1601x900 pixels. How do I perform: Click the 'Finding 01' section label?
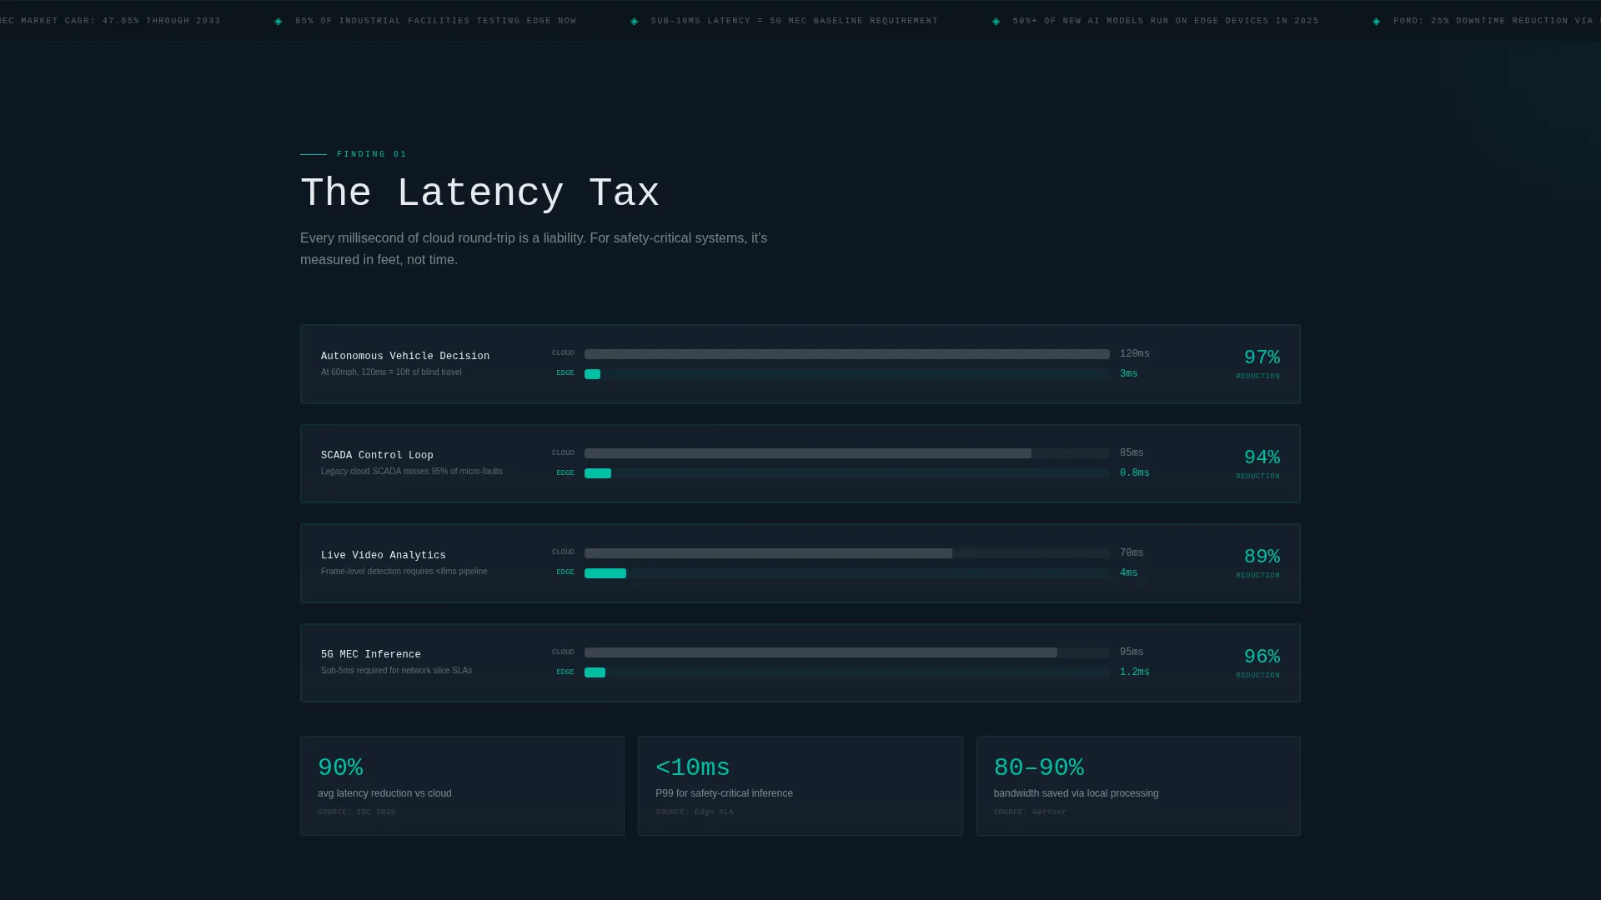372,154
